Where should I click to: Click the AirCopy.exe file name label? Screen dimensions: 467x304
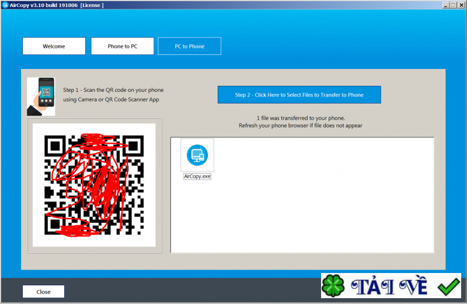click(197, 177)
